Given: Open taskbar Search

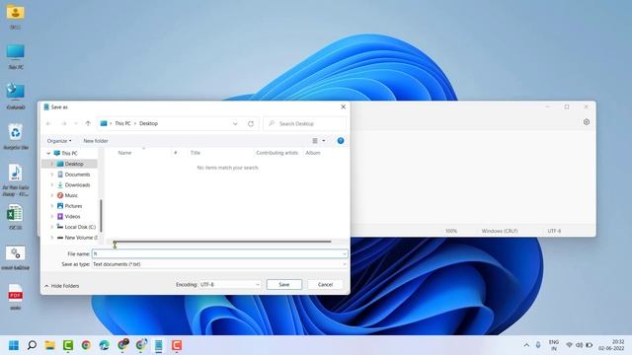Looking at the screenshot, I should pos(32,345).
